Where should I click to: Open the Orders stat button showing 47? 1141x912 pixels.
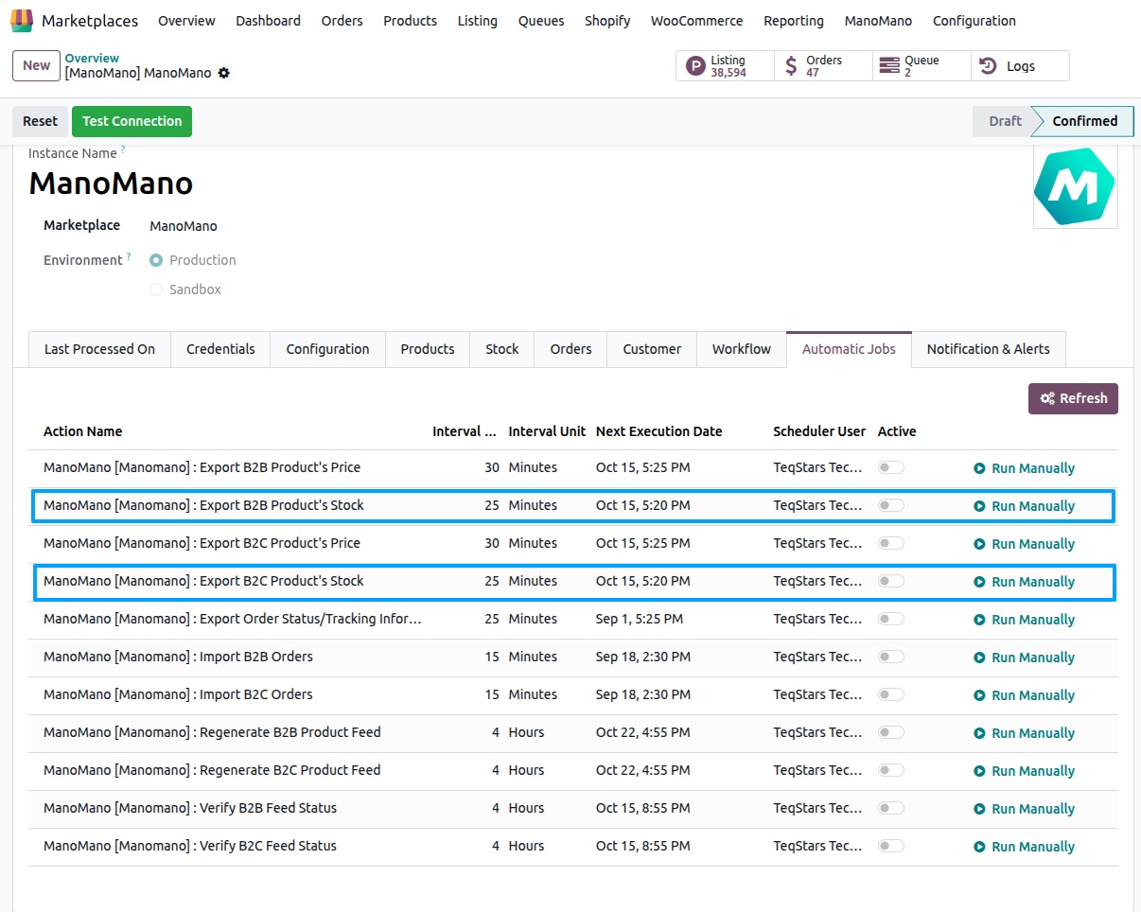coord(823,66)
